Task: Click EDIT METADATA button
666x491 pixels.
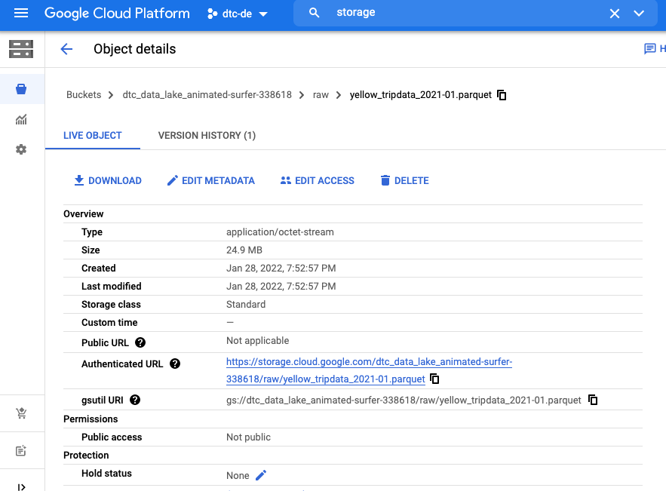Action: (x=211, y=180)
